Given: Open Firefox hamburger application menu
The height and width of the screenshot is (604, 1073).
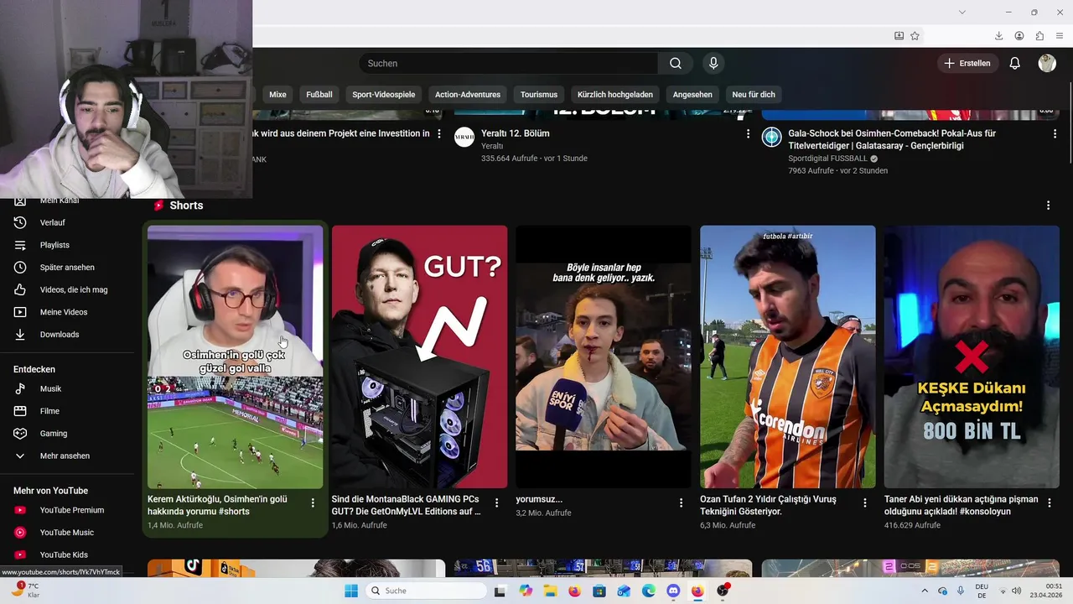Looking at the screenshot, I should [1060, 36].
